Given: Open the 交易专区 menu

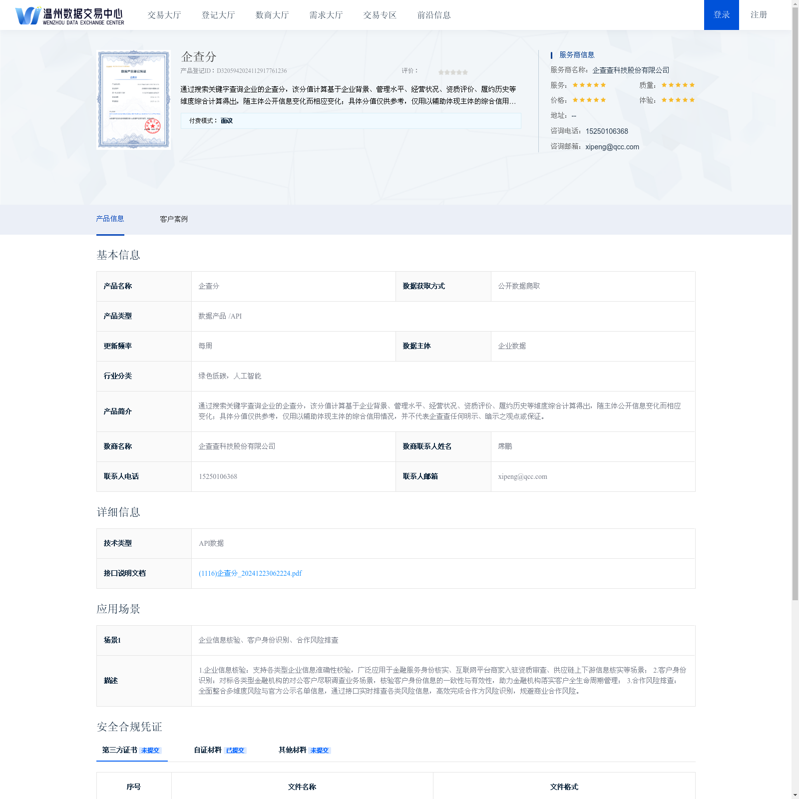Looking at the screenshot, I should [380, 15].
